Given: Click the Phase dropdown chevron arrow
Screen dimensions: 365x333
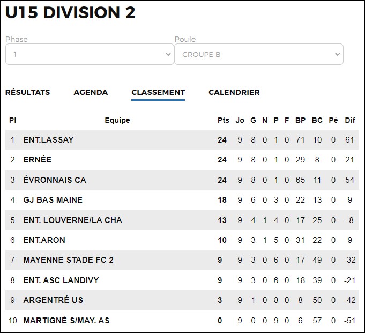Looking at the screenshot, I should tap(168, 55).
